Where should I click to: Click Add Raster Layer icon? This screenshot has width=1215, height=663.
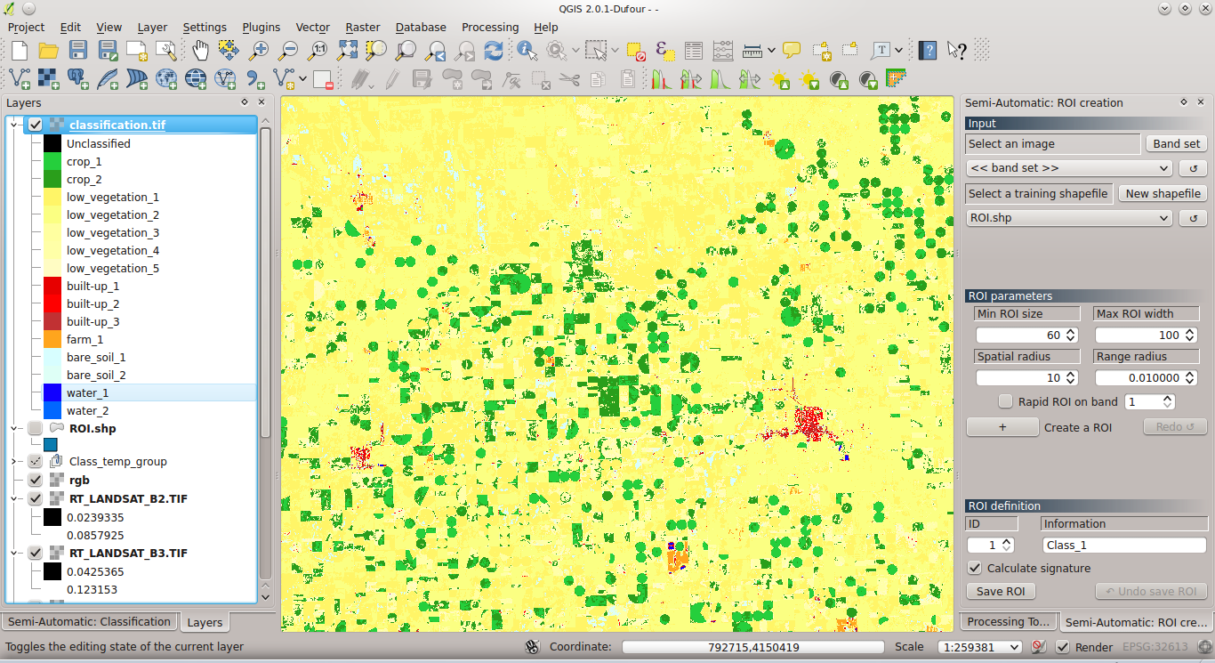point(48,80)
